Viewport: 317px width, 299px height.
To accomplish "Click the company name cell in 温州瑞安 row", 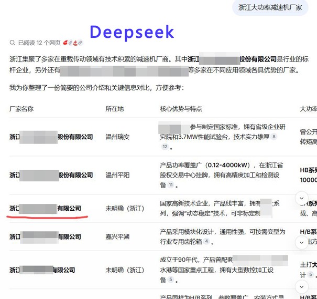I will click(x=51, y=137).
